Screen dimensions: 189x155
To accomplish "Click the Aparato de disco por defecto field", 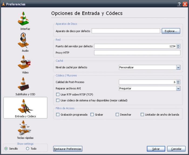I will point(126,31).
